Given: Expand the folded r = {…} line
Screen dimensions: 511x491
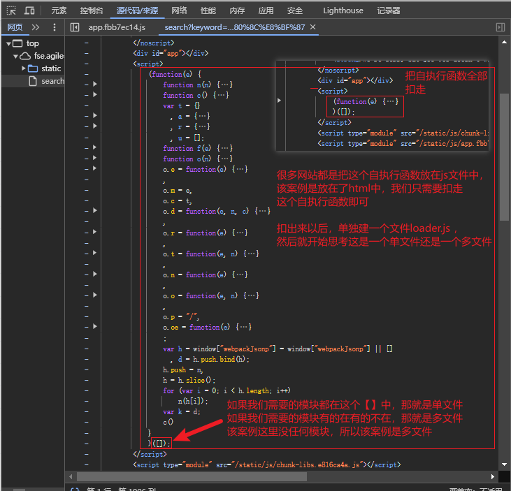Looking at the screenshot, I should coord(95,126).
